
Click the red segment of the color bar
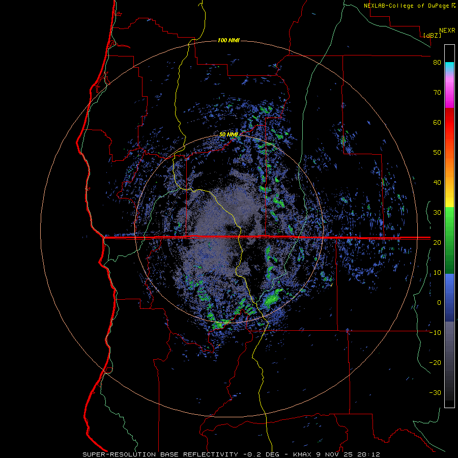point(449,123)
